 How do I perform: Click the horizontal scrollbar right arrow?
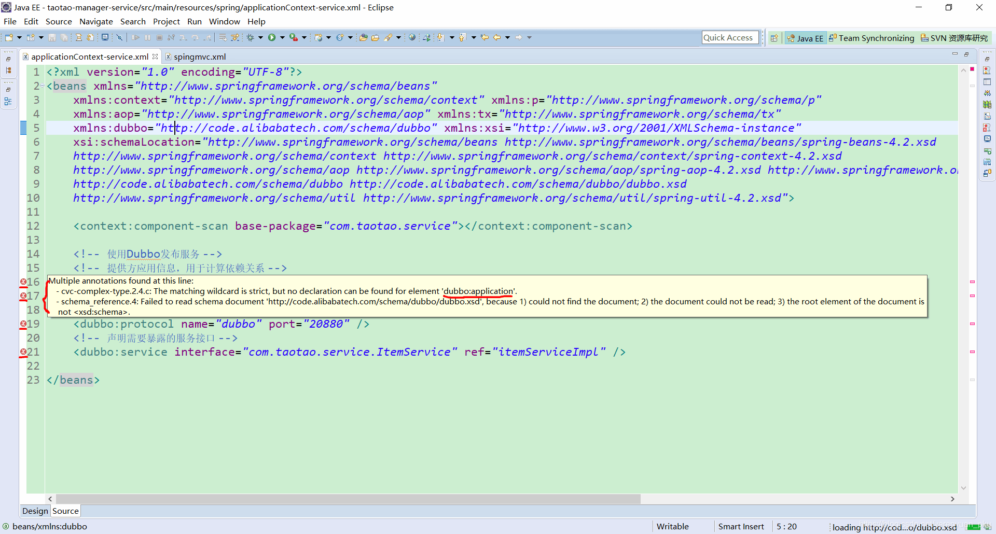click(952, 499)
